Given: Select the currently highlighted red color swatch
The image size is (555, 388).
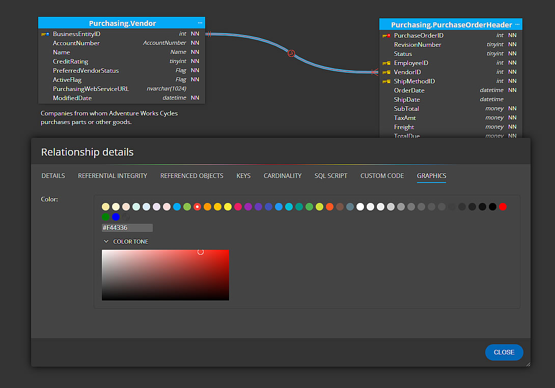Looking at the screenshot, I should tap(197, 206).
